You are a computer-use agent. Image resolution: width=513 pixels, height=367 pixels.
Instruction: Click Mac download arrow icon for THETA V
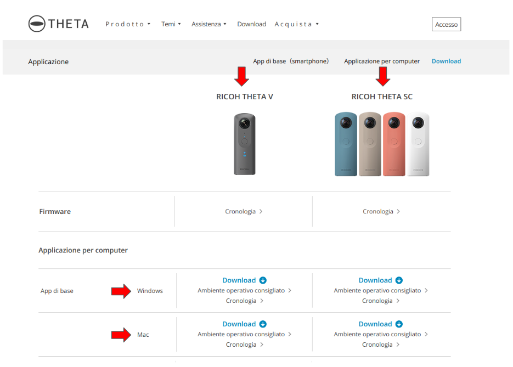coord(263,324)
